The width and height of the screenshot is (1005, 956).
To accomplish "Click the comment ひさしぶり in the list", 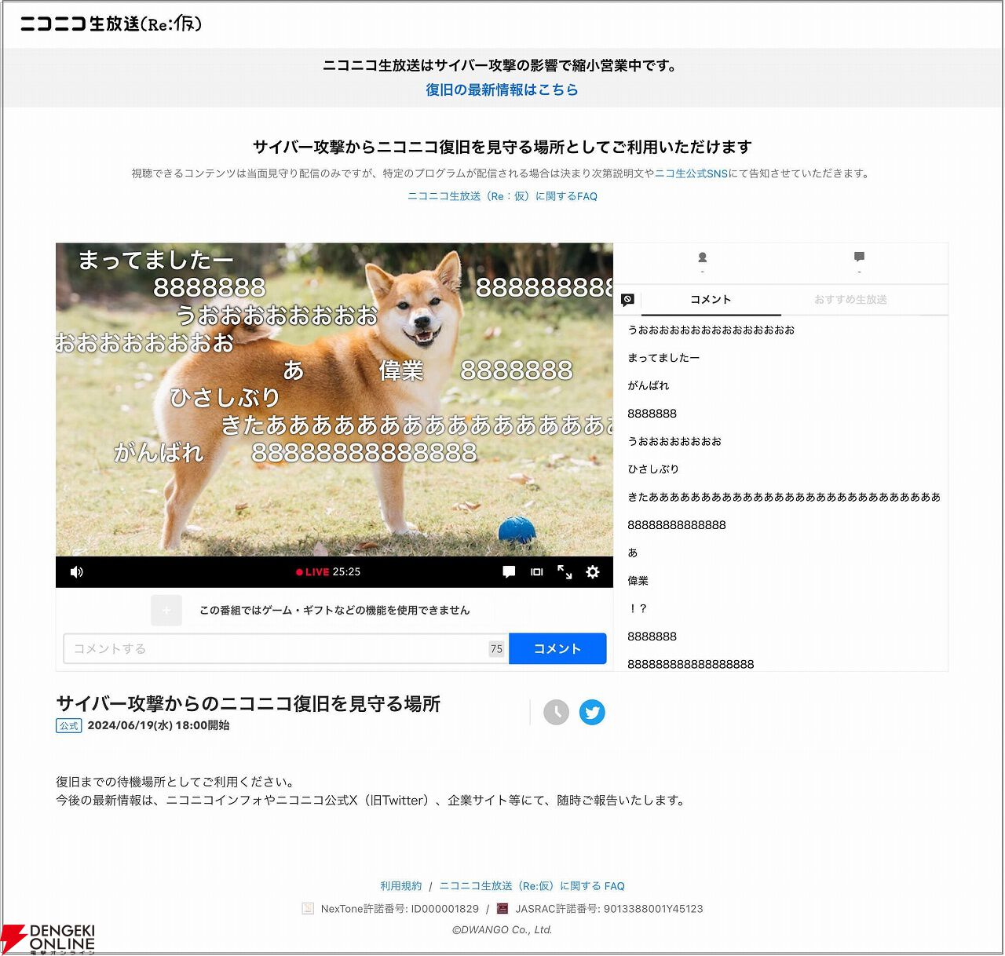I will point(653,469).
